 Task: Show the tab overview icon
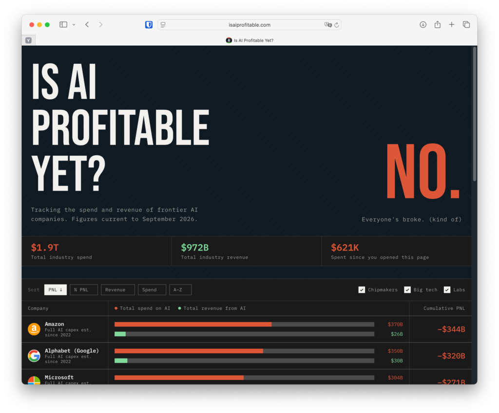coord(466,24)
